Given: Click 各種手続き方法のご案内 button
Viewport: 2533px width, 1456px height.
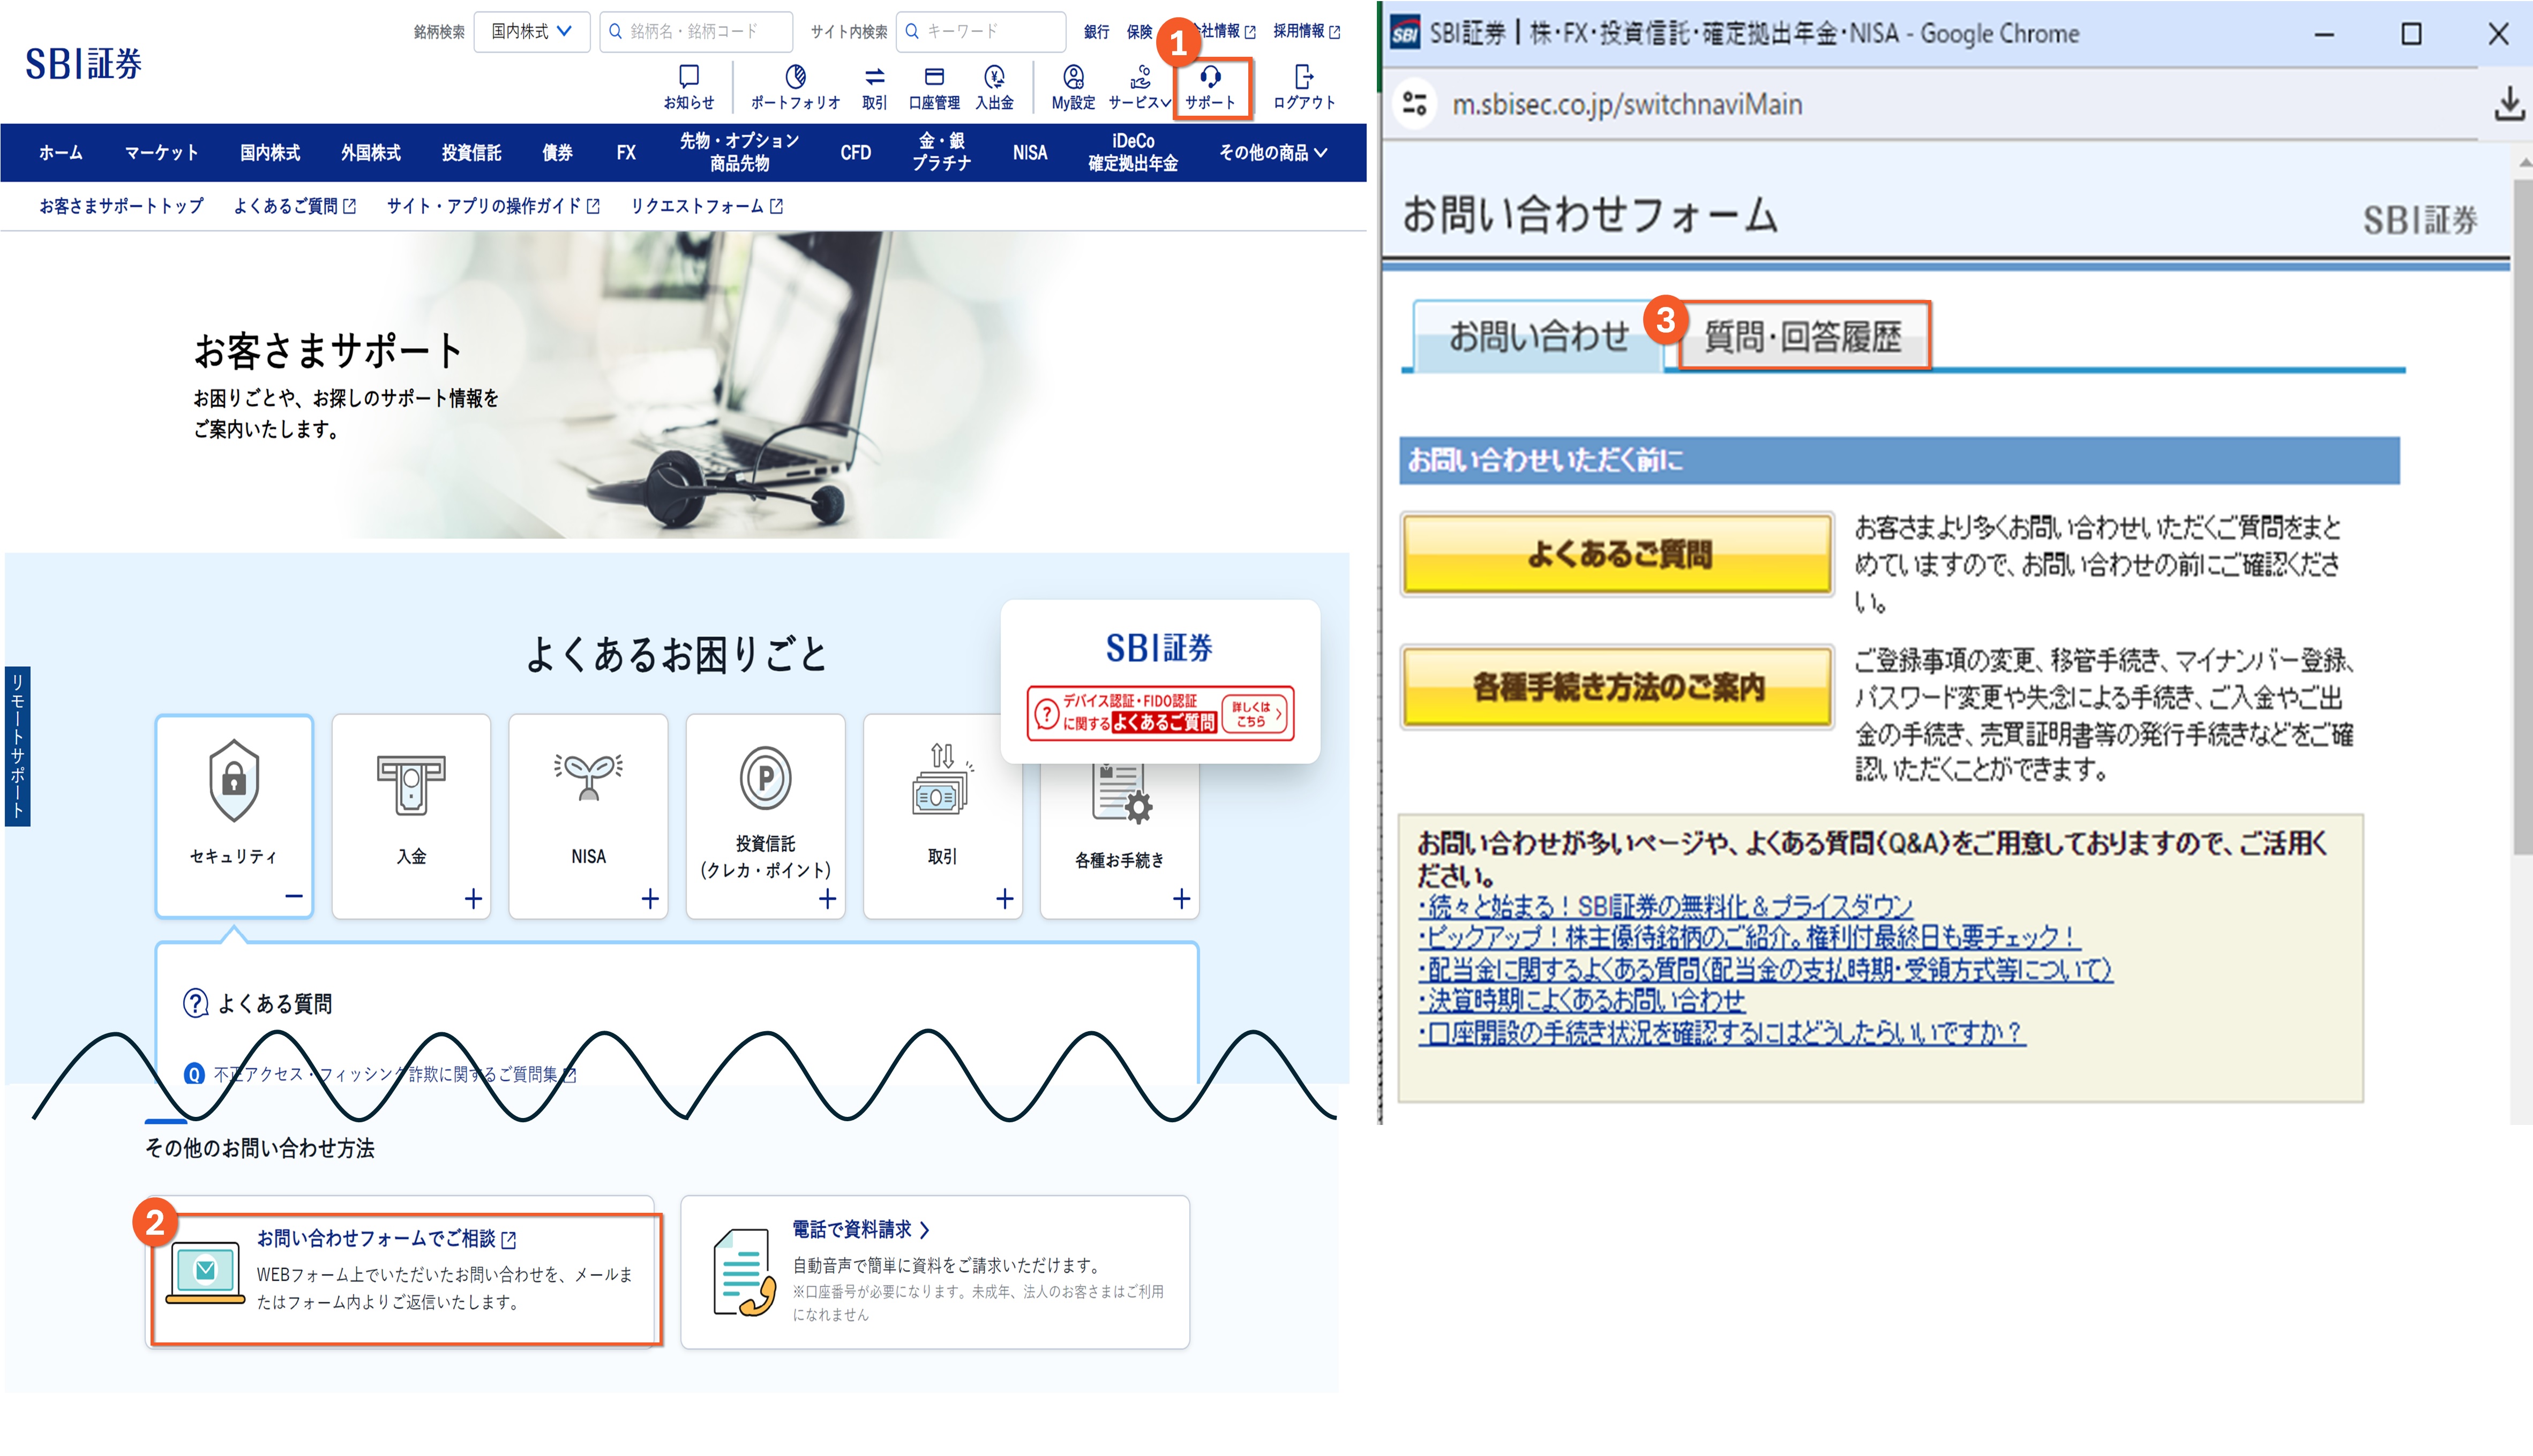Looking at the screenshot, I should 1617,687.
